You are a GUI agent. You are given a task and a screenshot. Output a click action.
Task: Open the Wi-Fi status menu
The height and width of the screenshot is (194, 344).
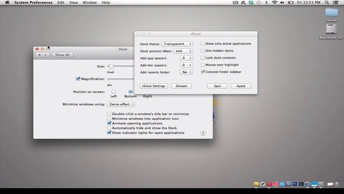[x=274, y=3]
